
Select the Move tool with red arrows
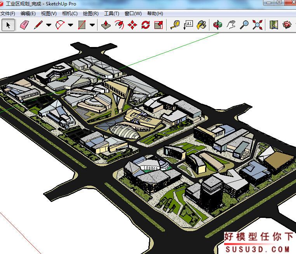click(x=132, y=25)
